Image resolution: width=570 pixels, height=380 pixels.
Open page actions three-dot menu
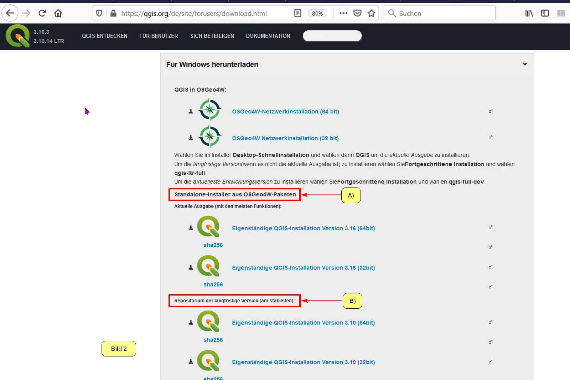(343, 14)
